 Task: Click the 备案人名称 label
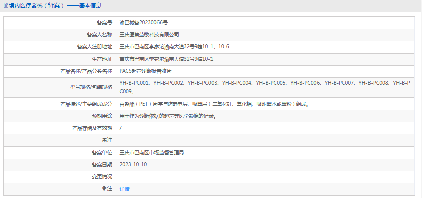coord(99,35)
